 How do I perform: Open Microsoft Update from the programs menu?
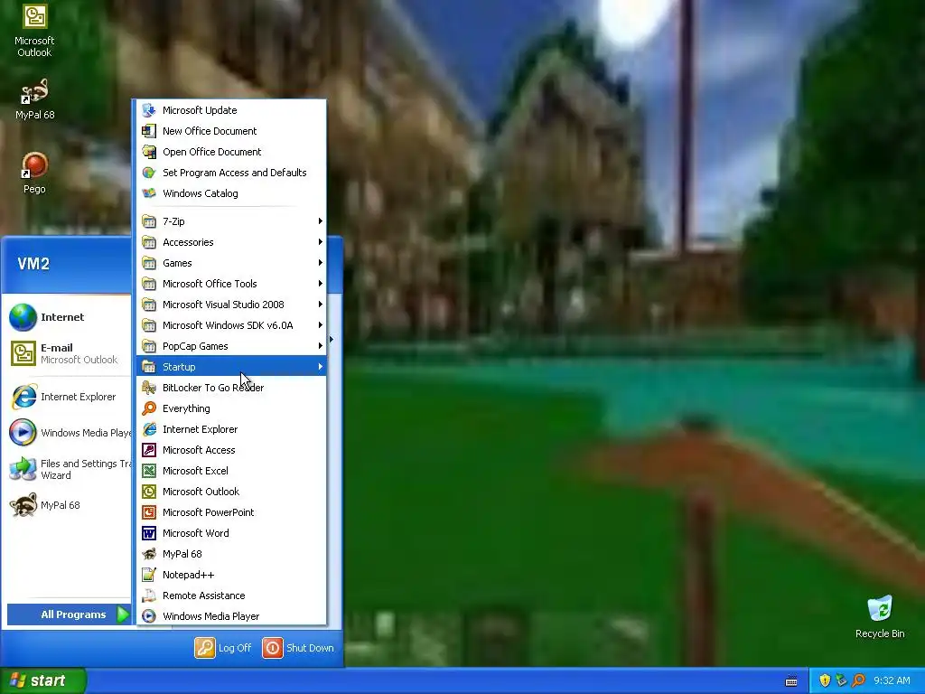pos(230,110)
